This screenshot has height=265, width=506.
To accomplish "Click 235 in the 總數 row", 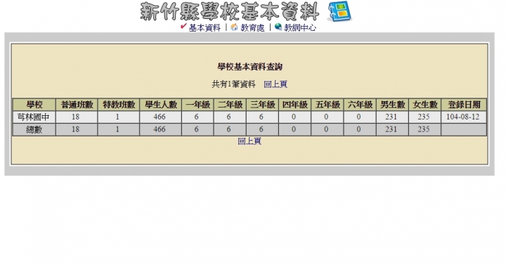I will (x=424, y=129).
